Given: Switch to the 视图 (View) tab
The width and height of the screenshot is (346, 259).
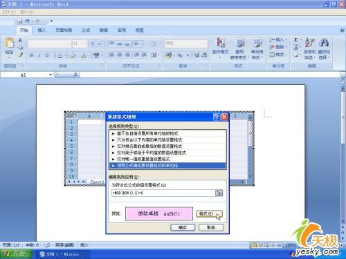Looking at the screenshot, I should pos(139,30).
